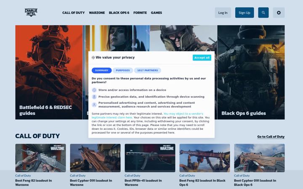Click Best Feng 82 loadout in Warzone title

coord(34,183)
